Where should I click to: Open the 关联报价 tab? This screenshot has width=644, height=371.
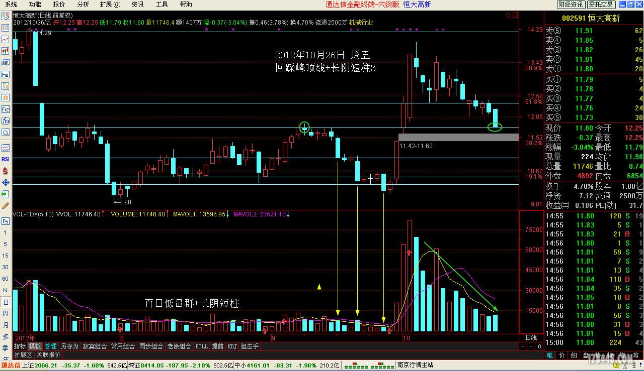[x=48, y=355]
